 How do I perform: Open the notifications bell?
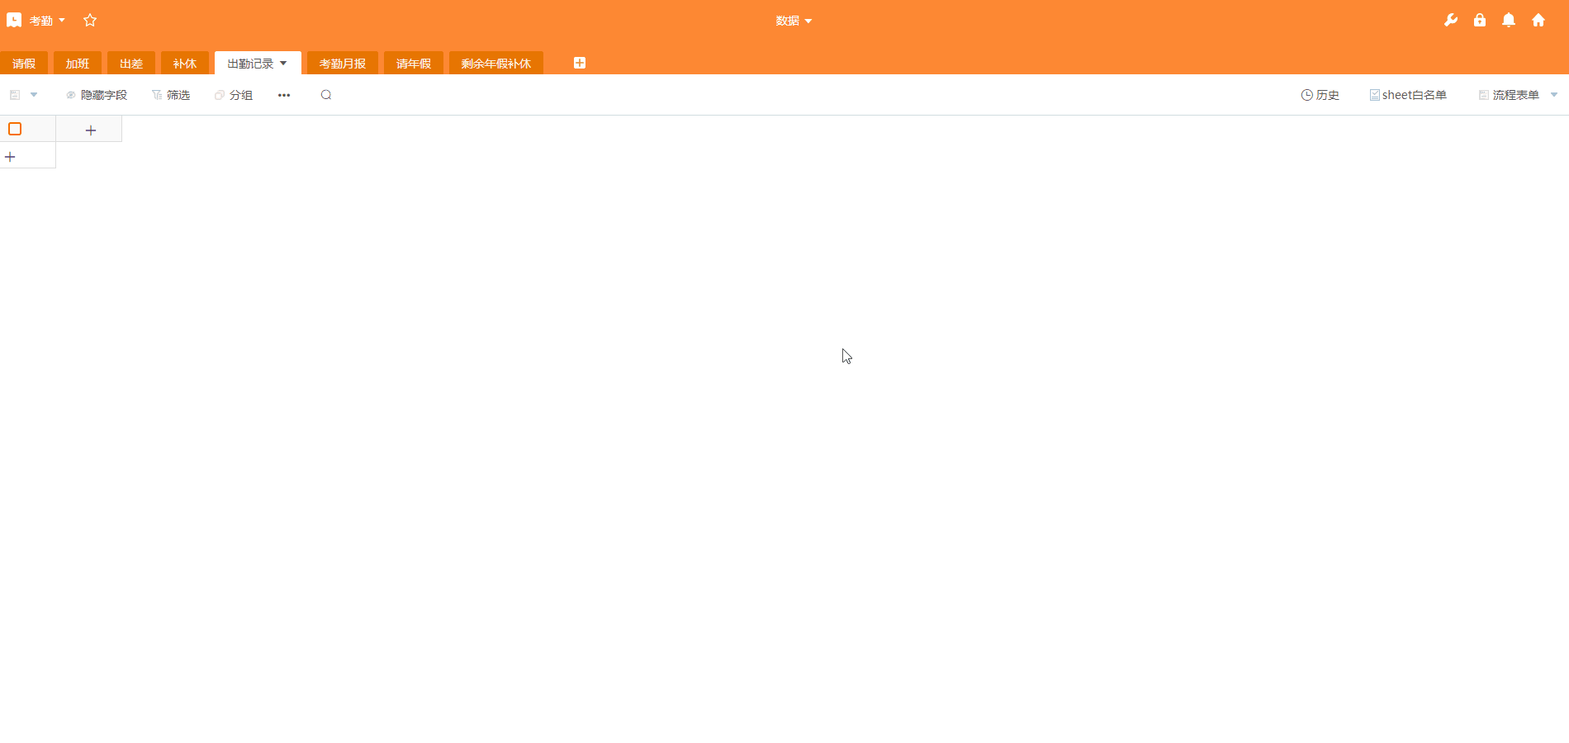click(1509, 20)
